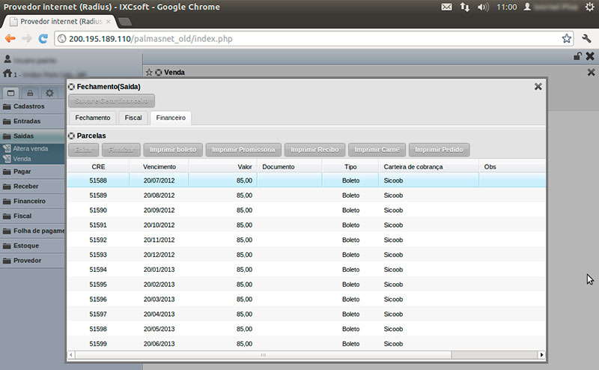
Task: Expand the Financeiro folder in the sidebar
Action: click(x=32, y=201)
